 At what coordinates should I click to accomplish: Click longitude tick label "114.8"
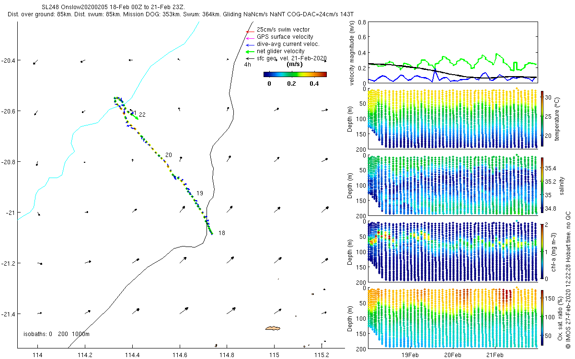pyautogui.click(x=227, y=355)
